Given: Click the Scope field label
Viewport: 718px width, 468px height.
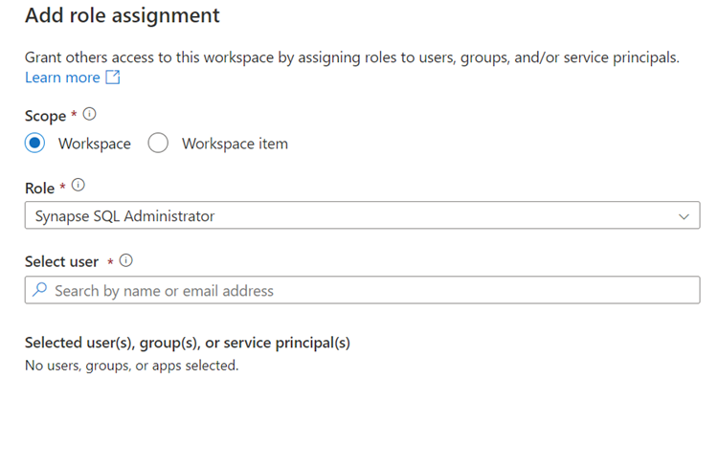Looking at the screenshot, I should click(45, 116).
